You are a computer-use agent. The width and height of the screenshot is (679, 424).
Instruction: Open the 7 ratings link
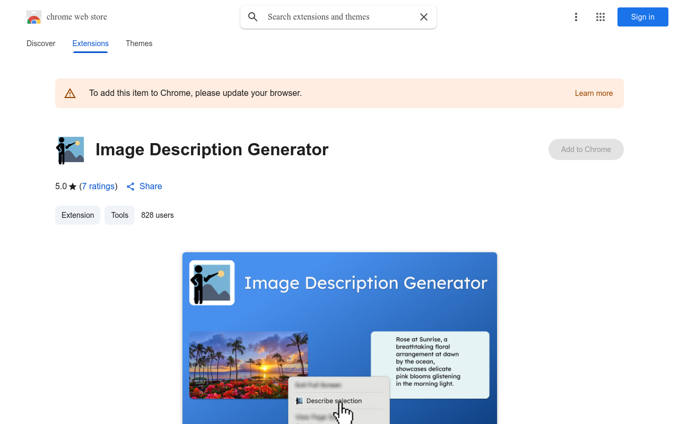(98, 187)
